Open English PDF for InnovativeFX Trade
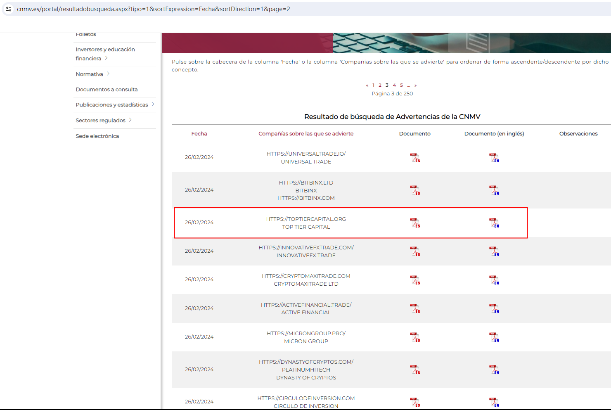 pos(494,251)
